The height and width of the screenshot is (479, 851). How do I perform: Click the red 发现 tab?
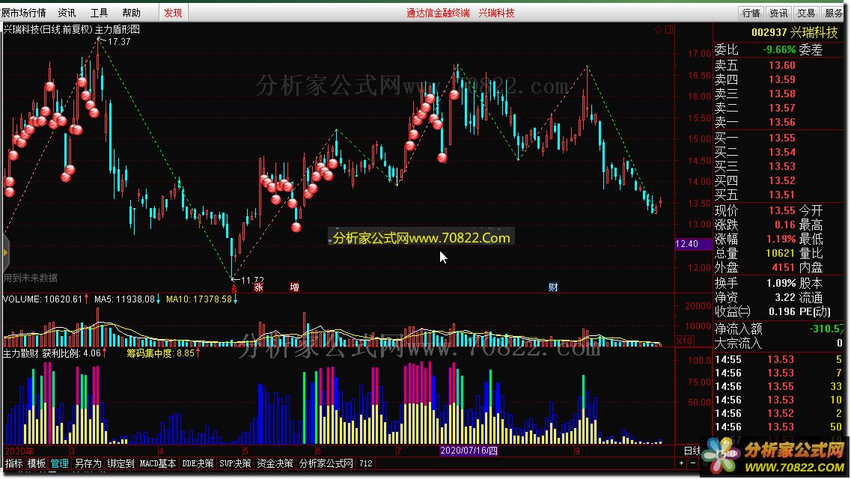point(173,13)
